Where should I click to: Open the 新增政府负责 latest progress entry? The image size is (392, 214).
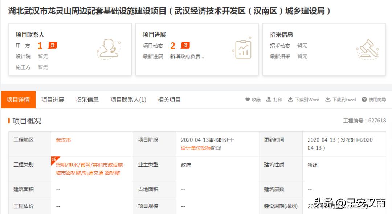186,56
